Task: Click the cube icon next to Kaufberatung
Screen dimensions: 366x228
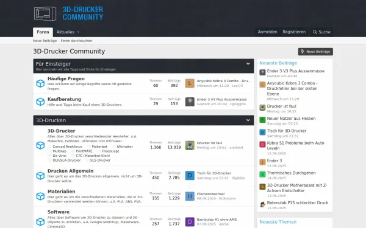Action: (40, 102)
